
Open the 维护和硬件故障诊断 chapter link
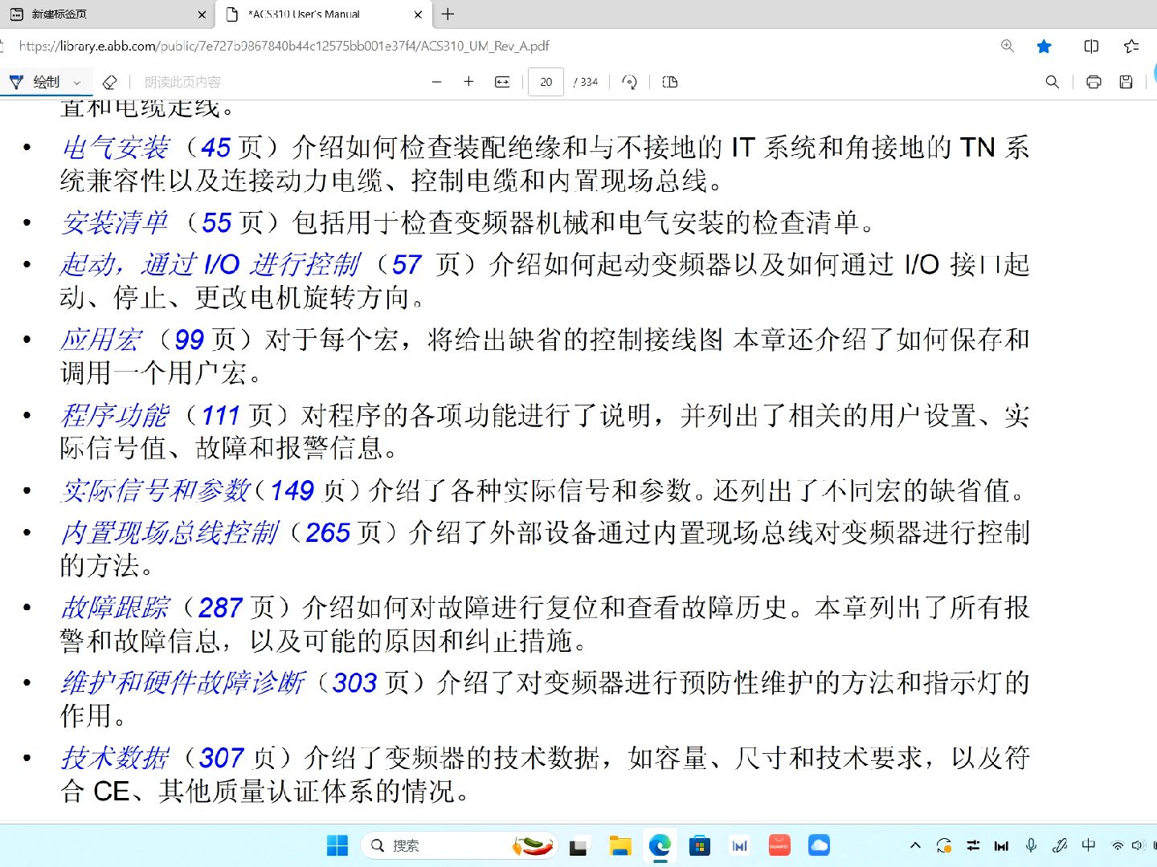pos(183,683)
